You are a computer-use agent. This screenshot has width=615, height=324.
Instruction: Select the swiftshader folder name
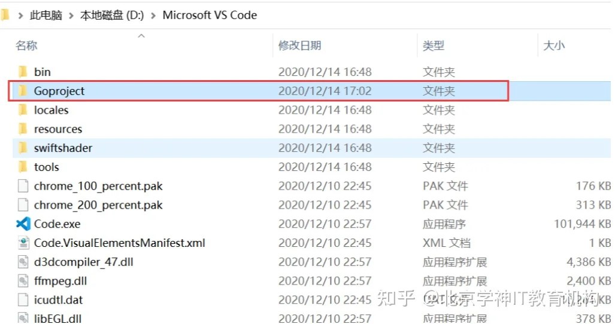[x=63, y=148]
